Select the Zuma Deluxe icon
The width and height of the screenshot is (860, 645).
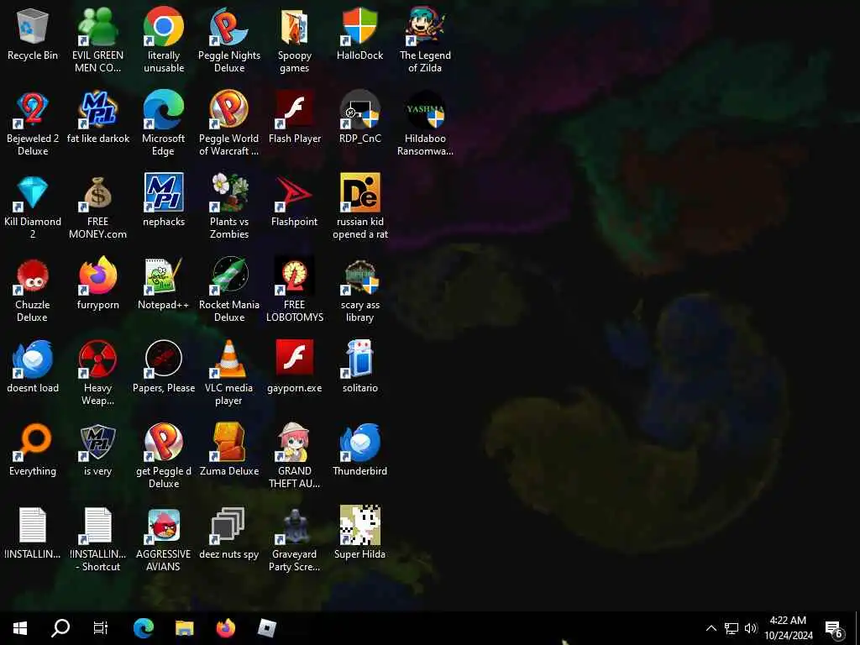(228, 450)
